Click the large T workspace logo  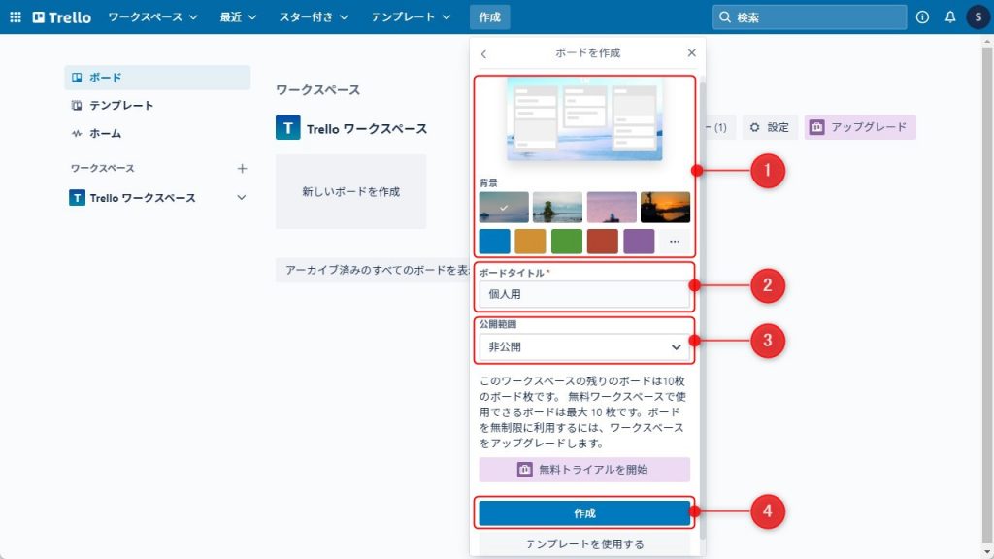[x=287, y=128]
